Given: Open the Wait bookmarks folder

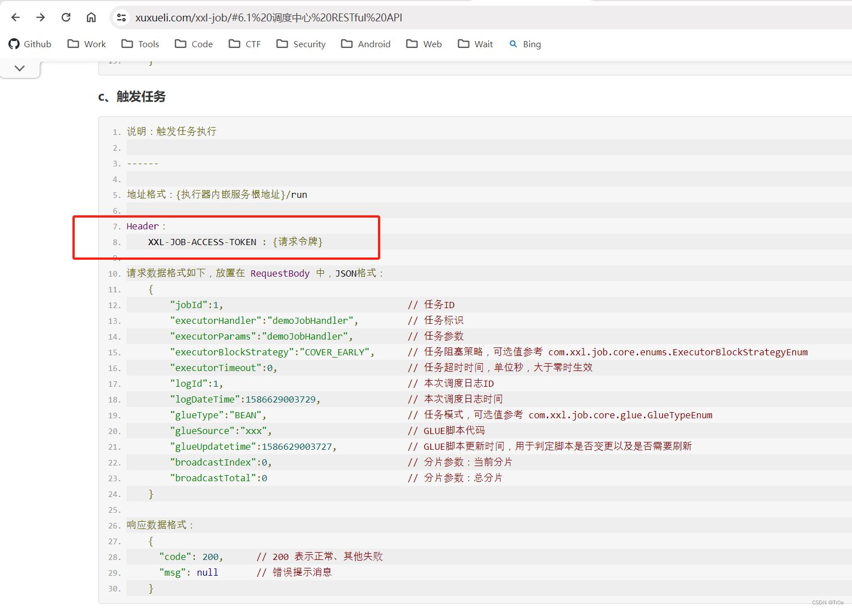Looking at the screenshot, I should click(475, 44).
